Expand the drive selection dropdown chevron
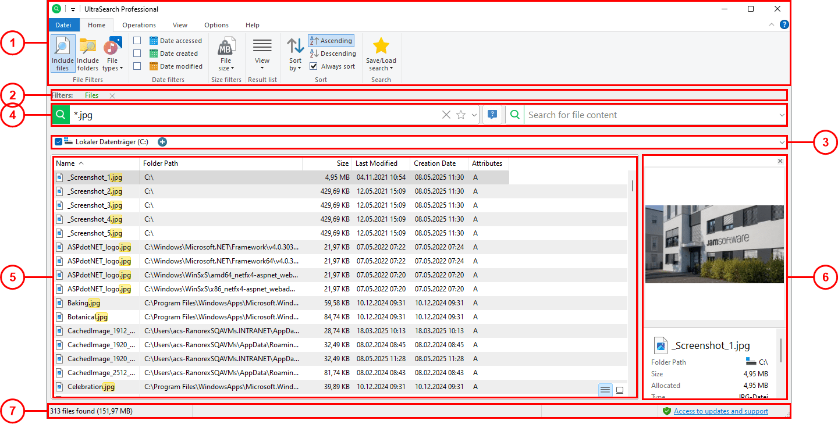 [782, 141]
